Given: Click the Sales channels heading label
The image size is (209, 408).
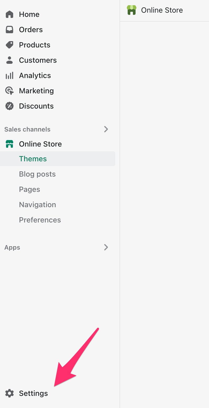Looking at the screenshot, I should pos(27,129).
